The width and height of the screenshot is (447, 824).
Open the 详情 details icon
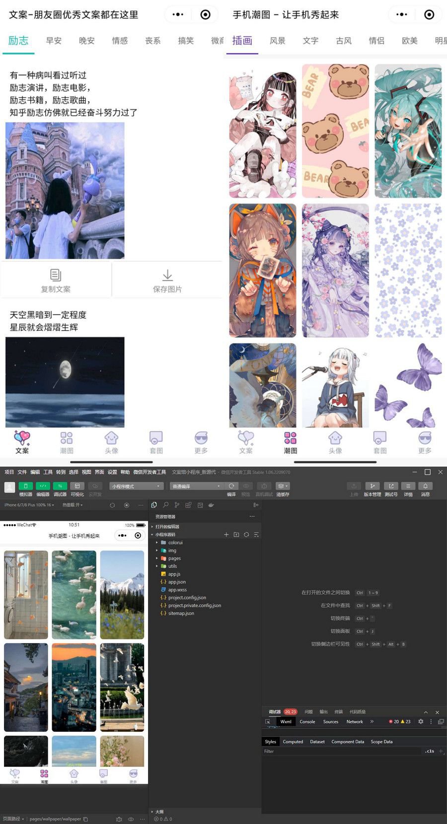coord(408,486)
